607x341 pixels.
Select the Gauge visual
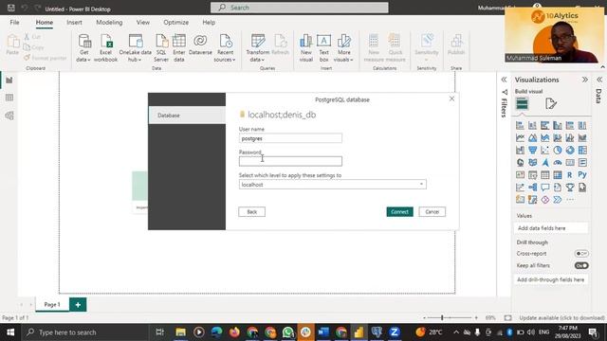click(558, 162)
